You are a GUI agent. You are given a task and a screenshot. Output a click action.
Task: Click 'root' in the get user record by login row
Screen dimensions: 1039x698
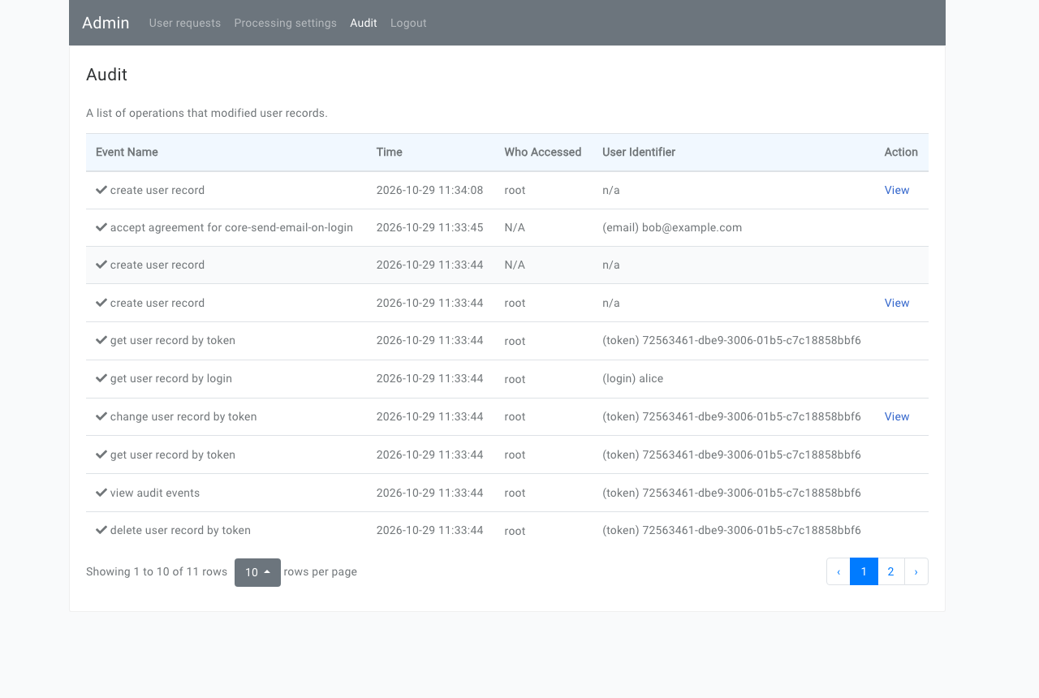pos(515,379)
